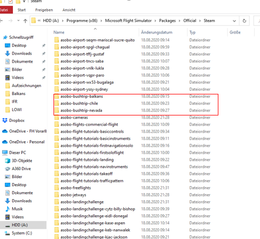The image size is (260, 239).
Task: Open Aufzeichnungen folder in sidebar
Action: pyautogui.click(x=26, y=86)
